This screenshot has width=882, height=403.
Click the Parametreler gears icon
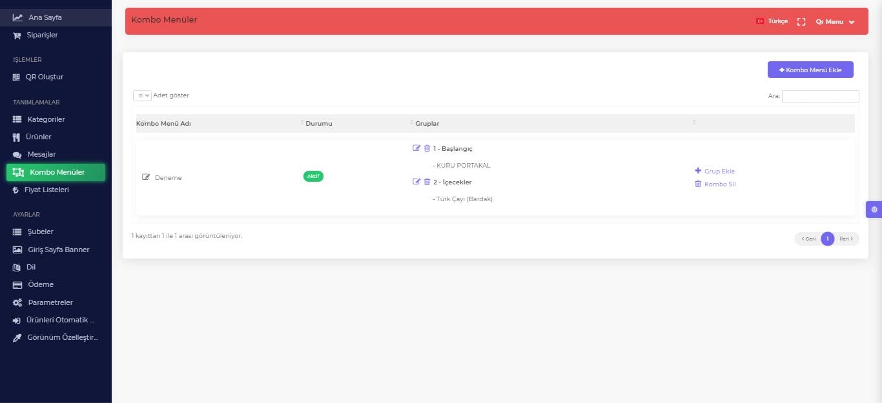pos(17,303)
